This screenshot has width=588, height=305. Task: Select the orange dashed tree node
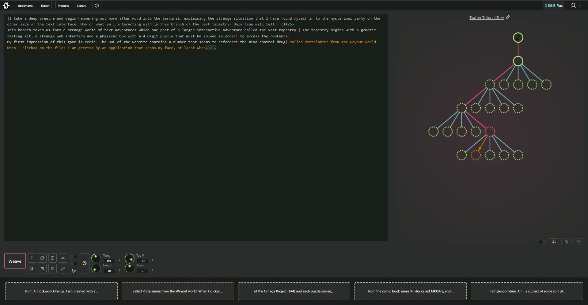pyautogui.click(x=476, y=155)
